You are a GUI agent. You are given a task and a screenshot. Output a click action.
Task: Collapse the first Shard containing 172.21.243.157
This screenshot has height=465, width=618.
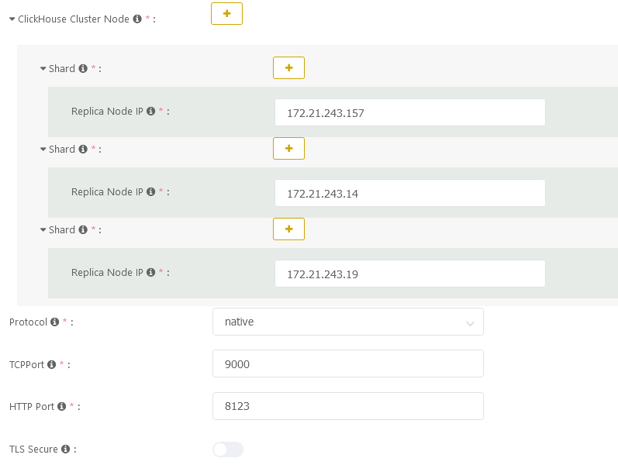pyautogui.click(x=43, y=68)
